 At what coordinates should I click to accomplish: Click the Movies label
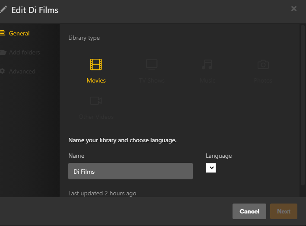(x=96, y=80)
